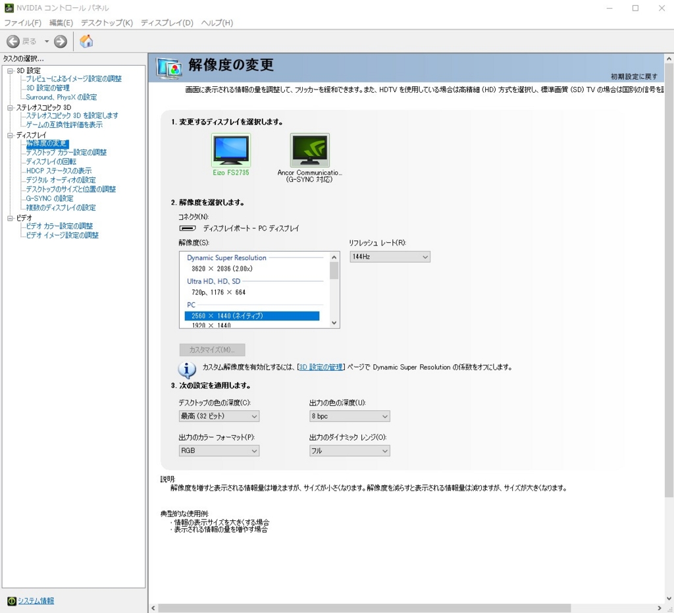Viewport: 674px width, 613px height.
Task: Open the 出力の色の深度 8 bpc dropdown
Action: point(350,416)
